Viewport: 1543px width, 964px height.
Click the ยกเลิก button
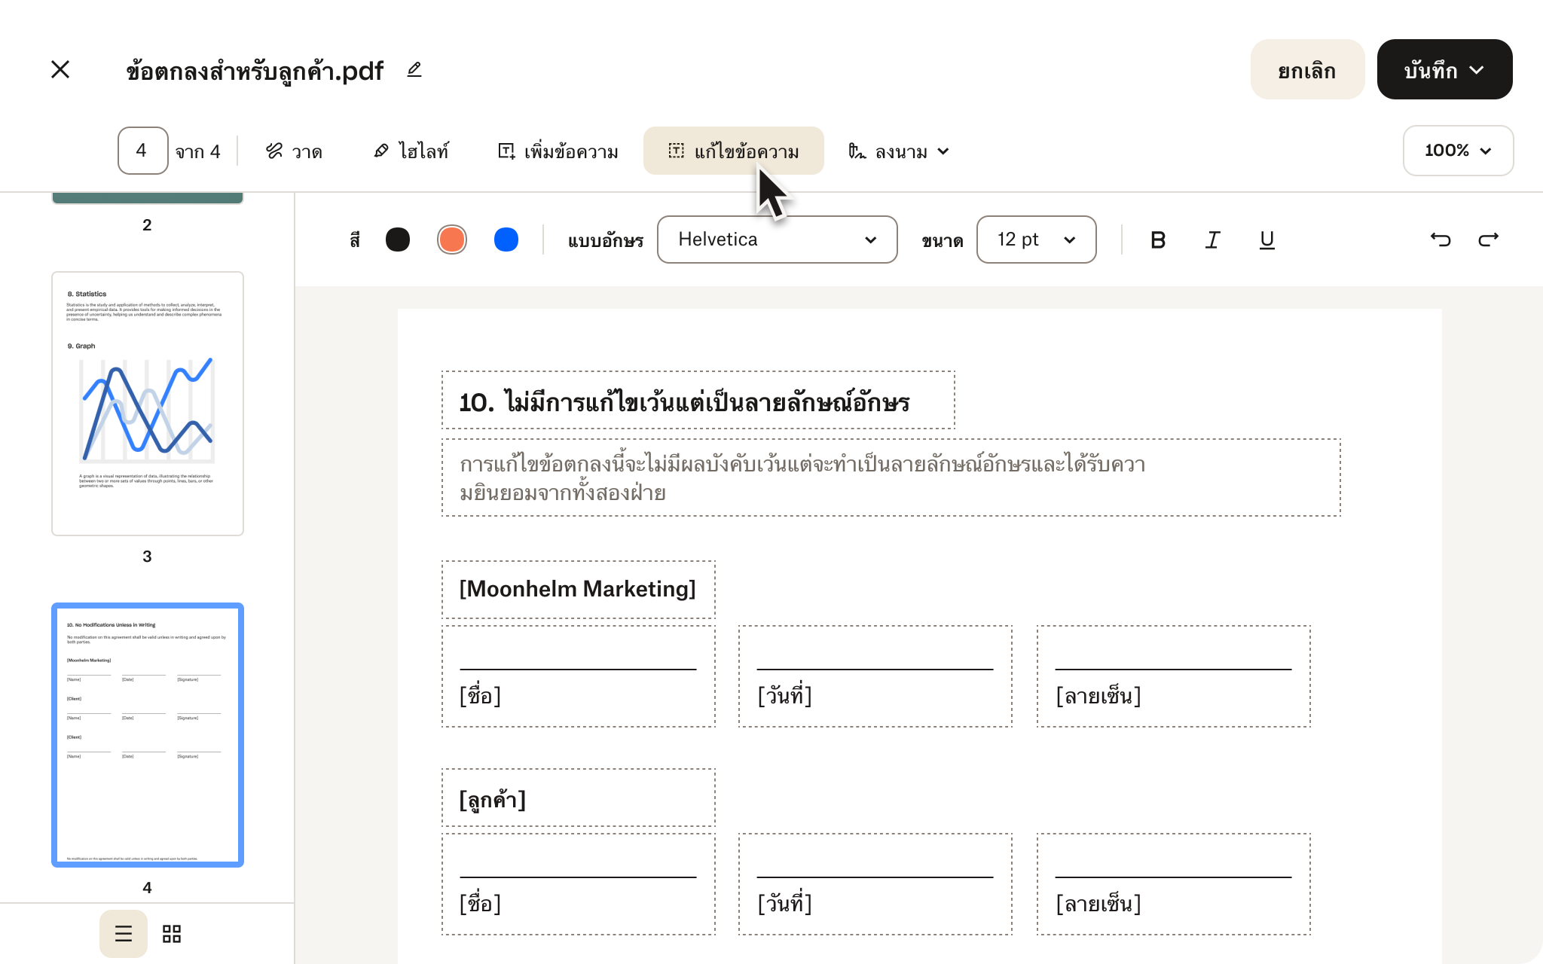click(x=1307, y=69)
